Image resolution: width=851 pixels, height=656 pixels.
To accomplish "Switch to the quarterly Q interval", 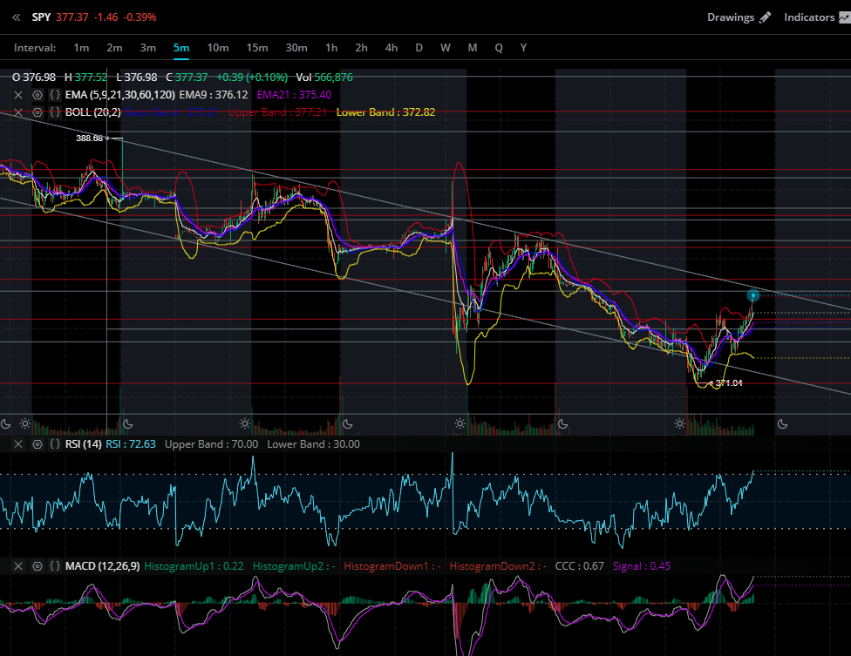I will click(x=499, y=48).
